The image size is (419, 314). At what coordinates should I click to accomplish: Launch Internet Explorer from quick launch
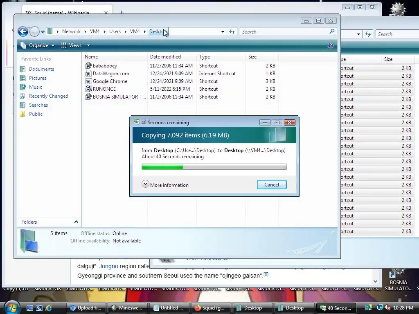[49, 308]
